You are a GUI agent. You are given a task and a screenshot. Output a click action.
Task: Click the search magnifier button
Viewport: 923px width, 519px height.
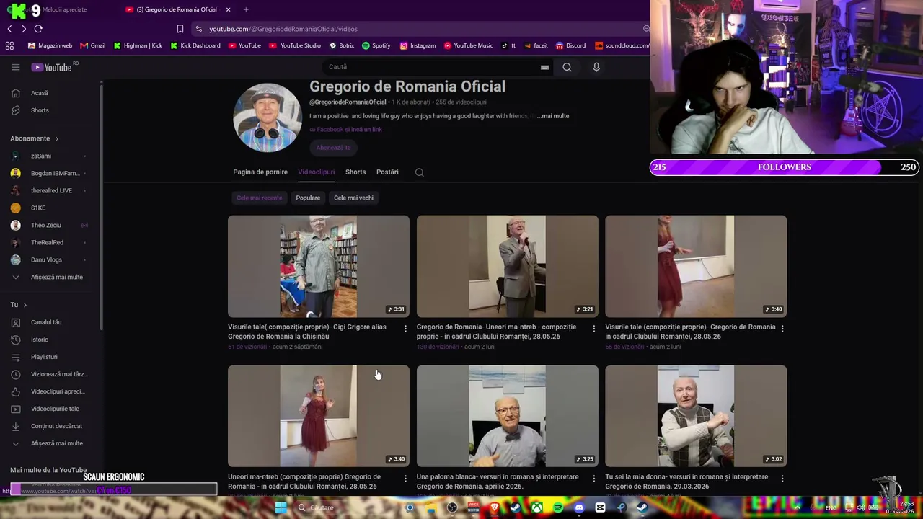click(x=567, y=67)
